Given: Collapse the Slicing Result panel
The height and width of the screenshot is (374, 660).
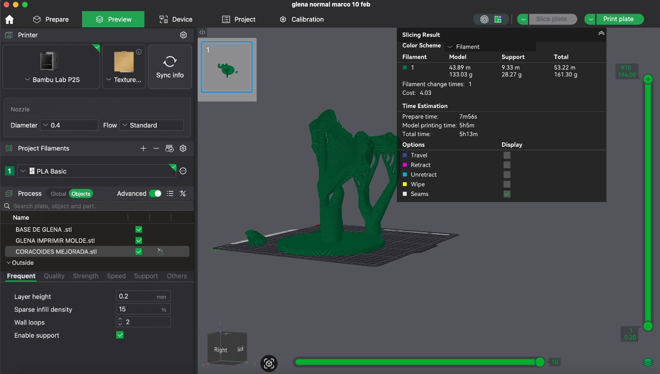Looking at the screenshot, I should click(x=601, y=33).
